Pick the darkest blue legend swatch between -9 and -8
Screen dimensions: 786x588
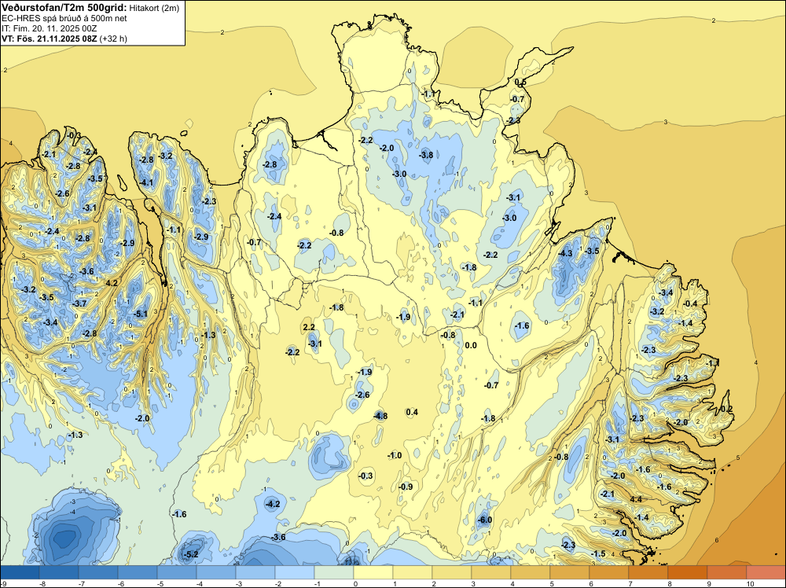(20, 572)
